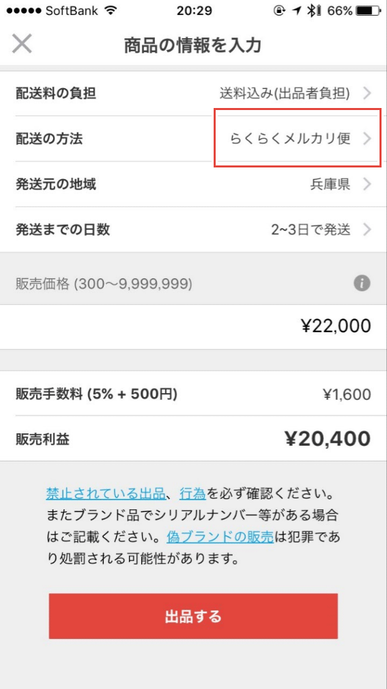
Task: Select らくらくメルカリ便 shipping method
Action: point(290,139)
